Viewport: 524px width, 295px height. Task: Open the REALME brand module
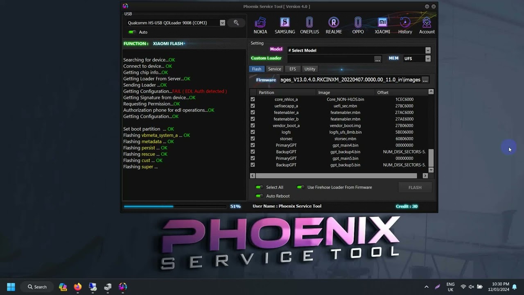334,25
